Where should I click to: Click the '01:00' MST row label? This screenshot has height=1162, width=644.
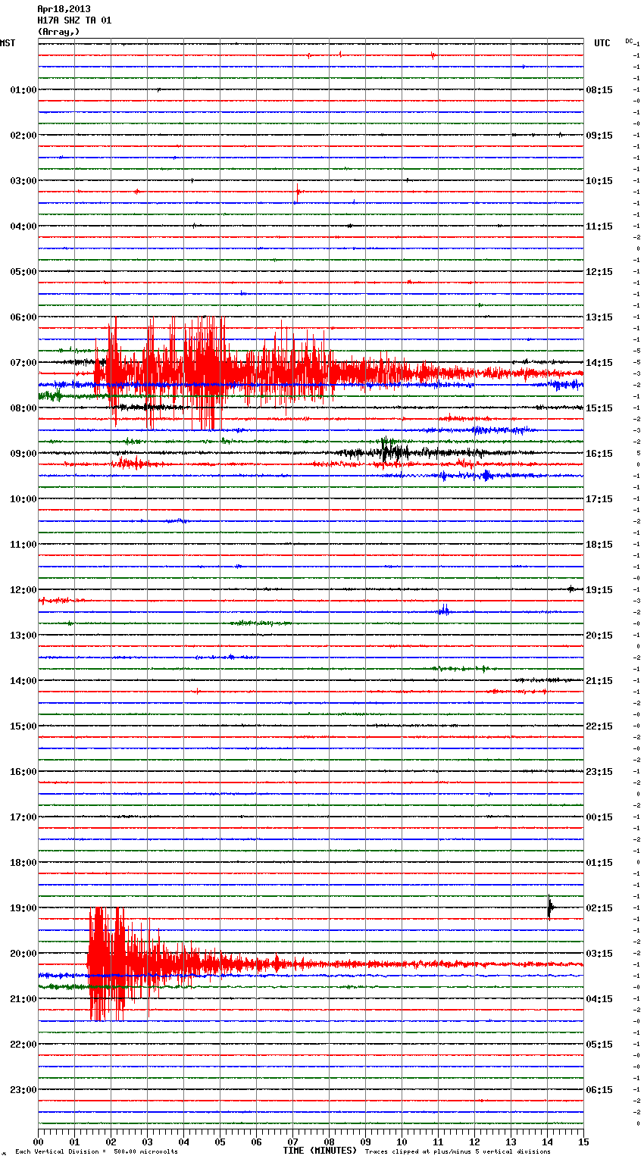[x=23, y=90]
